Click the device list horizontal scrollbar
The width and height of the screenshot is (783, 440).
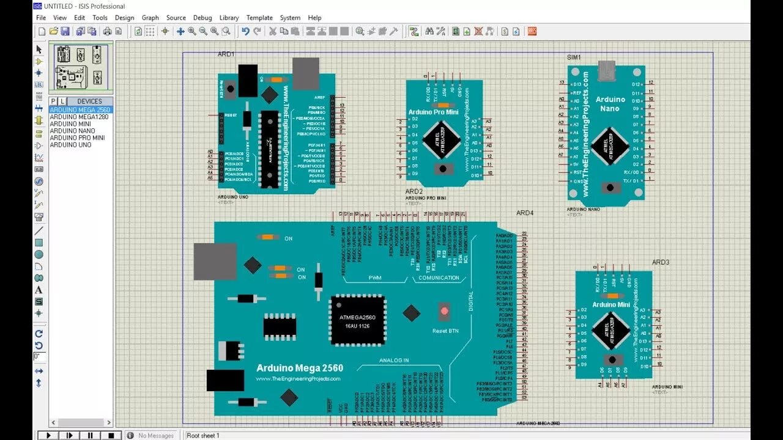click(x=81, y=423)
